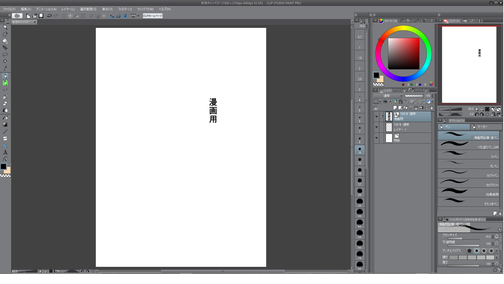Click the CLIPホームページ button

click(153, 16)
